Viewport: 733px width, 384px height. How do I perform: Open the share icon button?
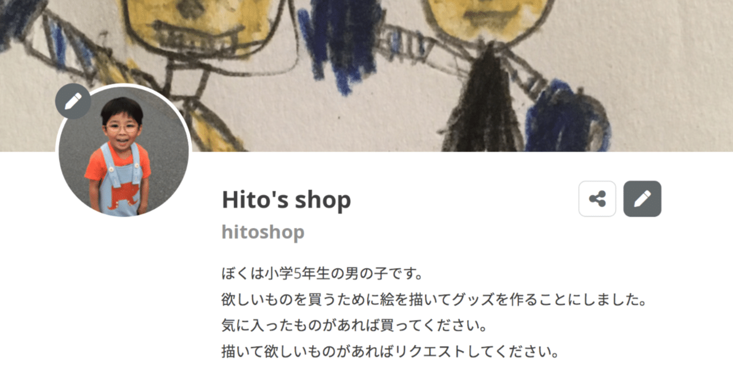(597, 199)
